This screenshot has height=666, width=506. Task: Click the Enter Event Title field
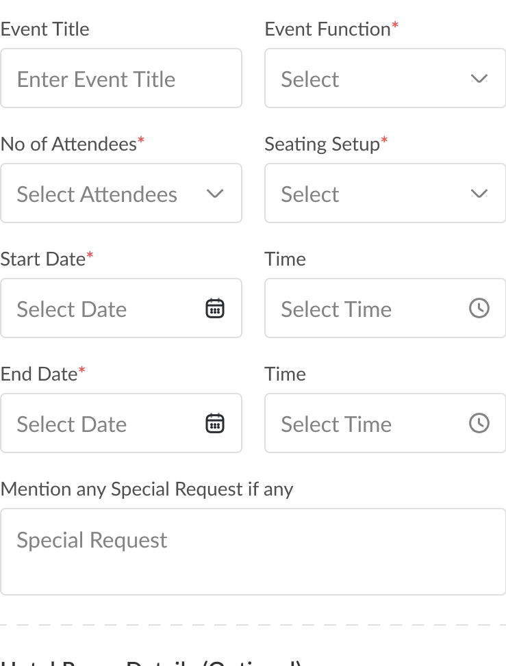pos(121,79)
